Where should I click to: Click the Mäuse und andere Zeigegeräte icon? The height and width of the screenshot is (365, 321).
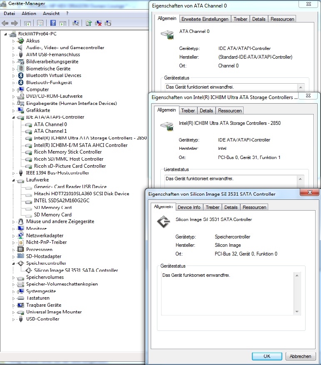coord(21,221)
